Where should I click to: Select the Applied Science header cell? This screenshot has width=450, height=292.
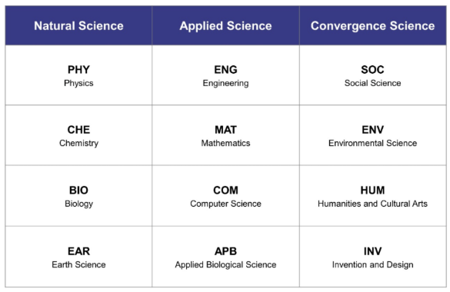(225, 25)
